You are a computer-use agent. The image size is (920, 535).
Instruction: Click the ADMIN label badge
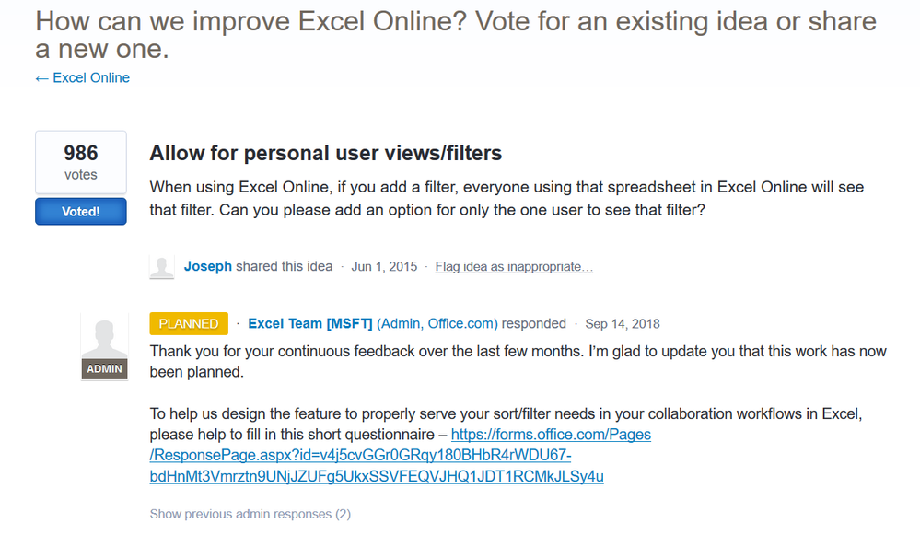tap(104, 368)
